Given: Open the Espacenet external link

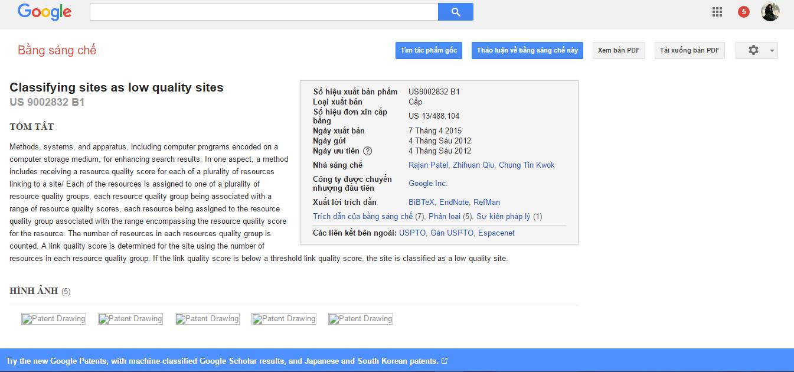Looking at the screenshot, I should 496,233.
